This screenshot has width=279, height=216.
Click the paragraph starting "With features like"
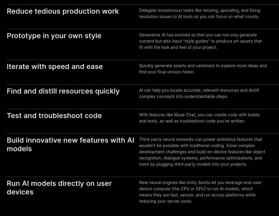pyautogui.click(x=199, y=118)
